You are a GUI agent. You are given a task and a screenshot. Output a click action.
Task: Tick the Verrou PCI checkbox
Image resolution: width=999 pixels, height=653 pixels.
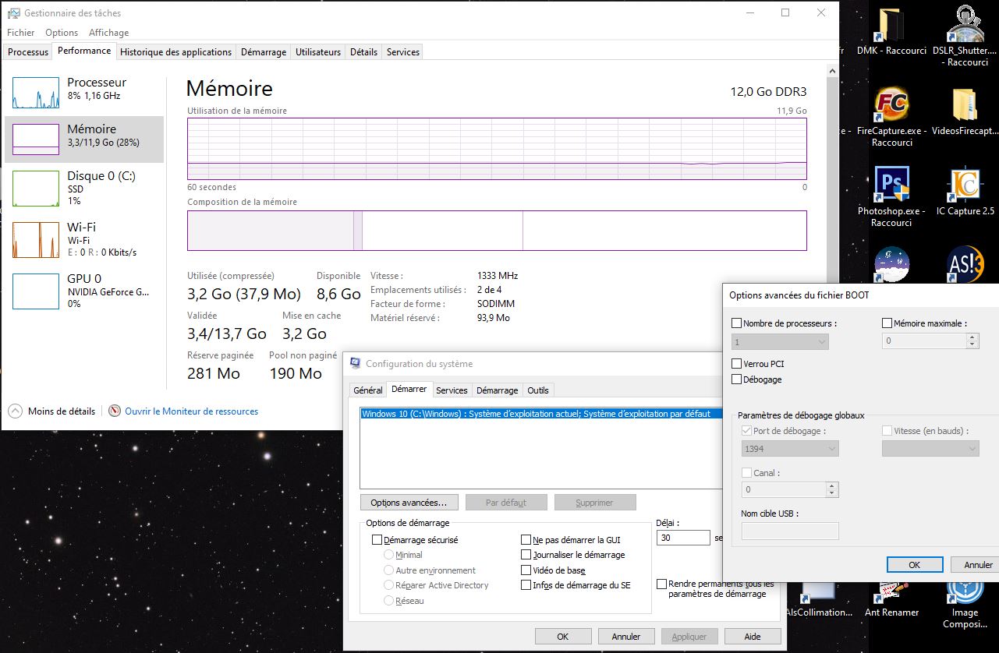(737, 364)
